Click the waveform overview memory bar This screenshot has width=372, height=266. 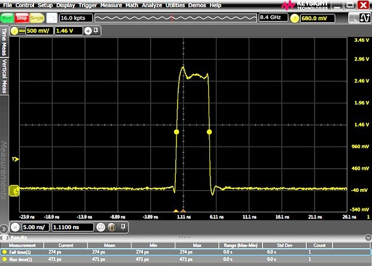click(176, 18)
